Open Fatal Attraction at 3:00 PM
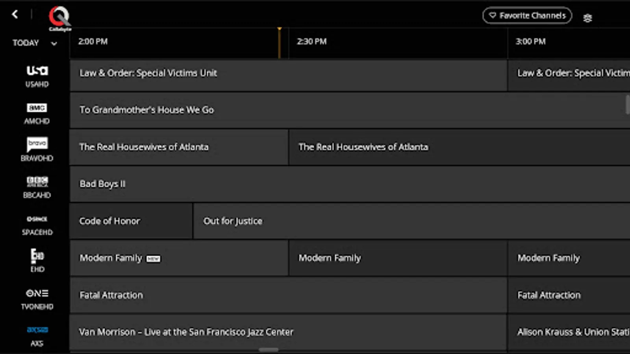The width and height of the screenshot is (630, 354). pos(569,295)
